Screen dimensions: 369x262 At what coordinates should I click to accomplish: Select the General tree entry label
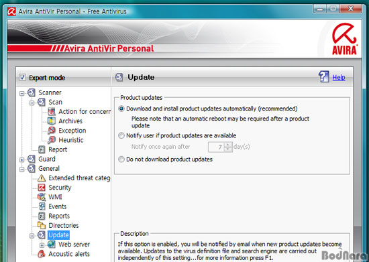[49, 168]
